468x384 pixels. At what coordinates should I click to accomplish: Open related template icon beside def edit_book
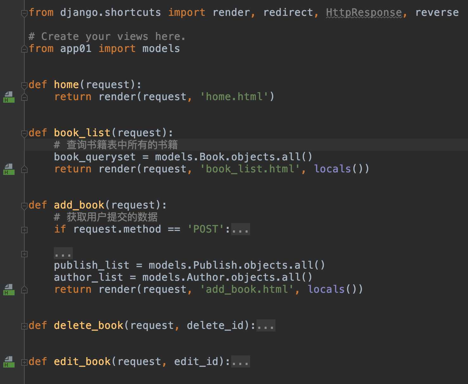9,362
